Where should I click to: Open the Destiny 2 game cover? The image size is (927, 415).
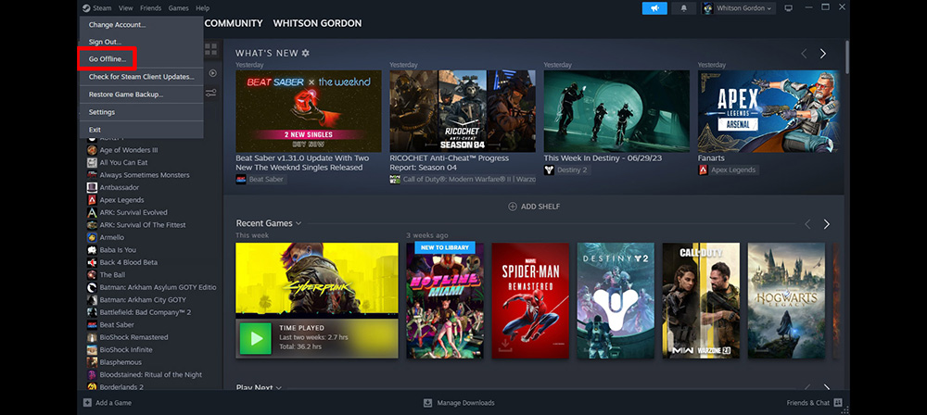616,300
